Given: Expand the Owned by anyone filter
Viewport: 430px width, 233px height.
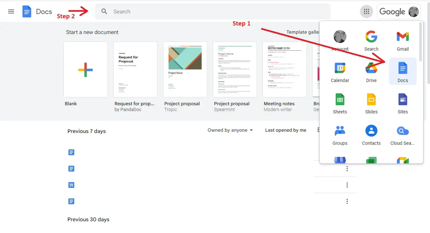Looking at the screenshot, I should [230, 130].
